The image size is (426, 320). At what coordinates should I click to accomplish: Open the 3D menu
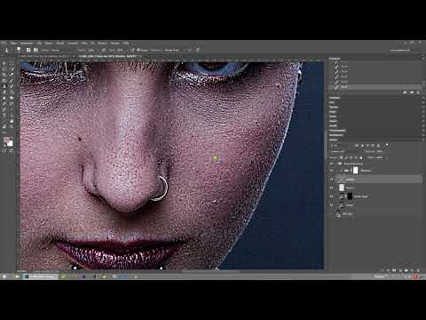coord(92,44)
